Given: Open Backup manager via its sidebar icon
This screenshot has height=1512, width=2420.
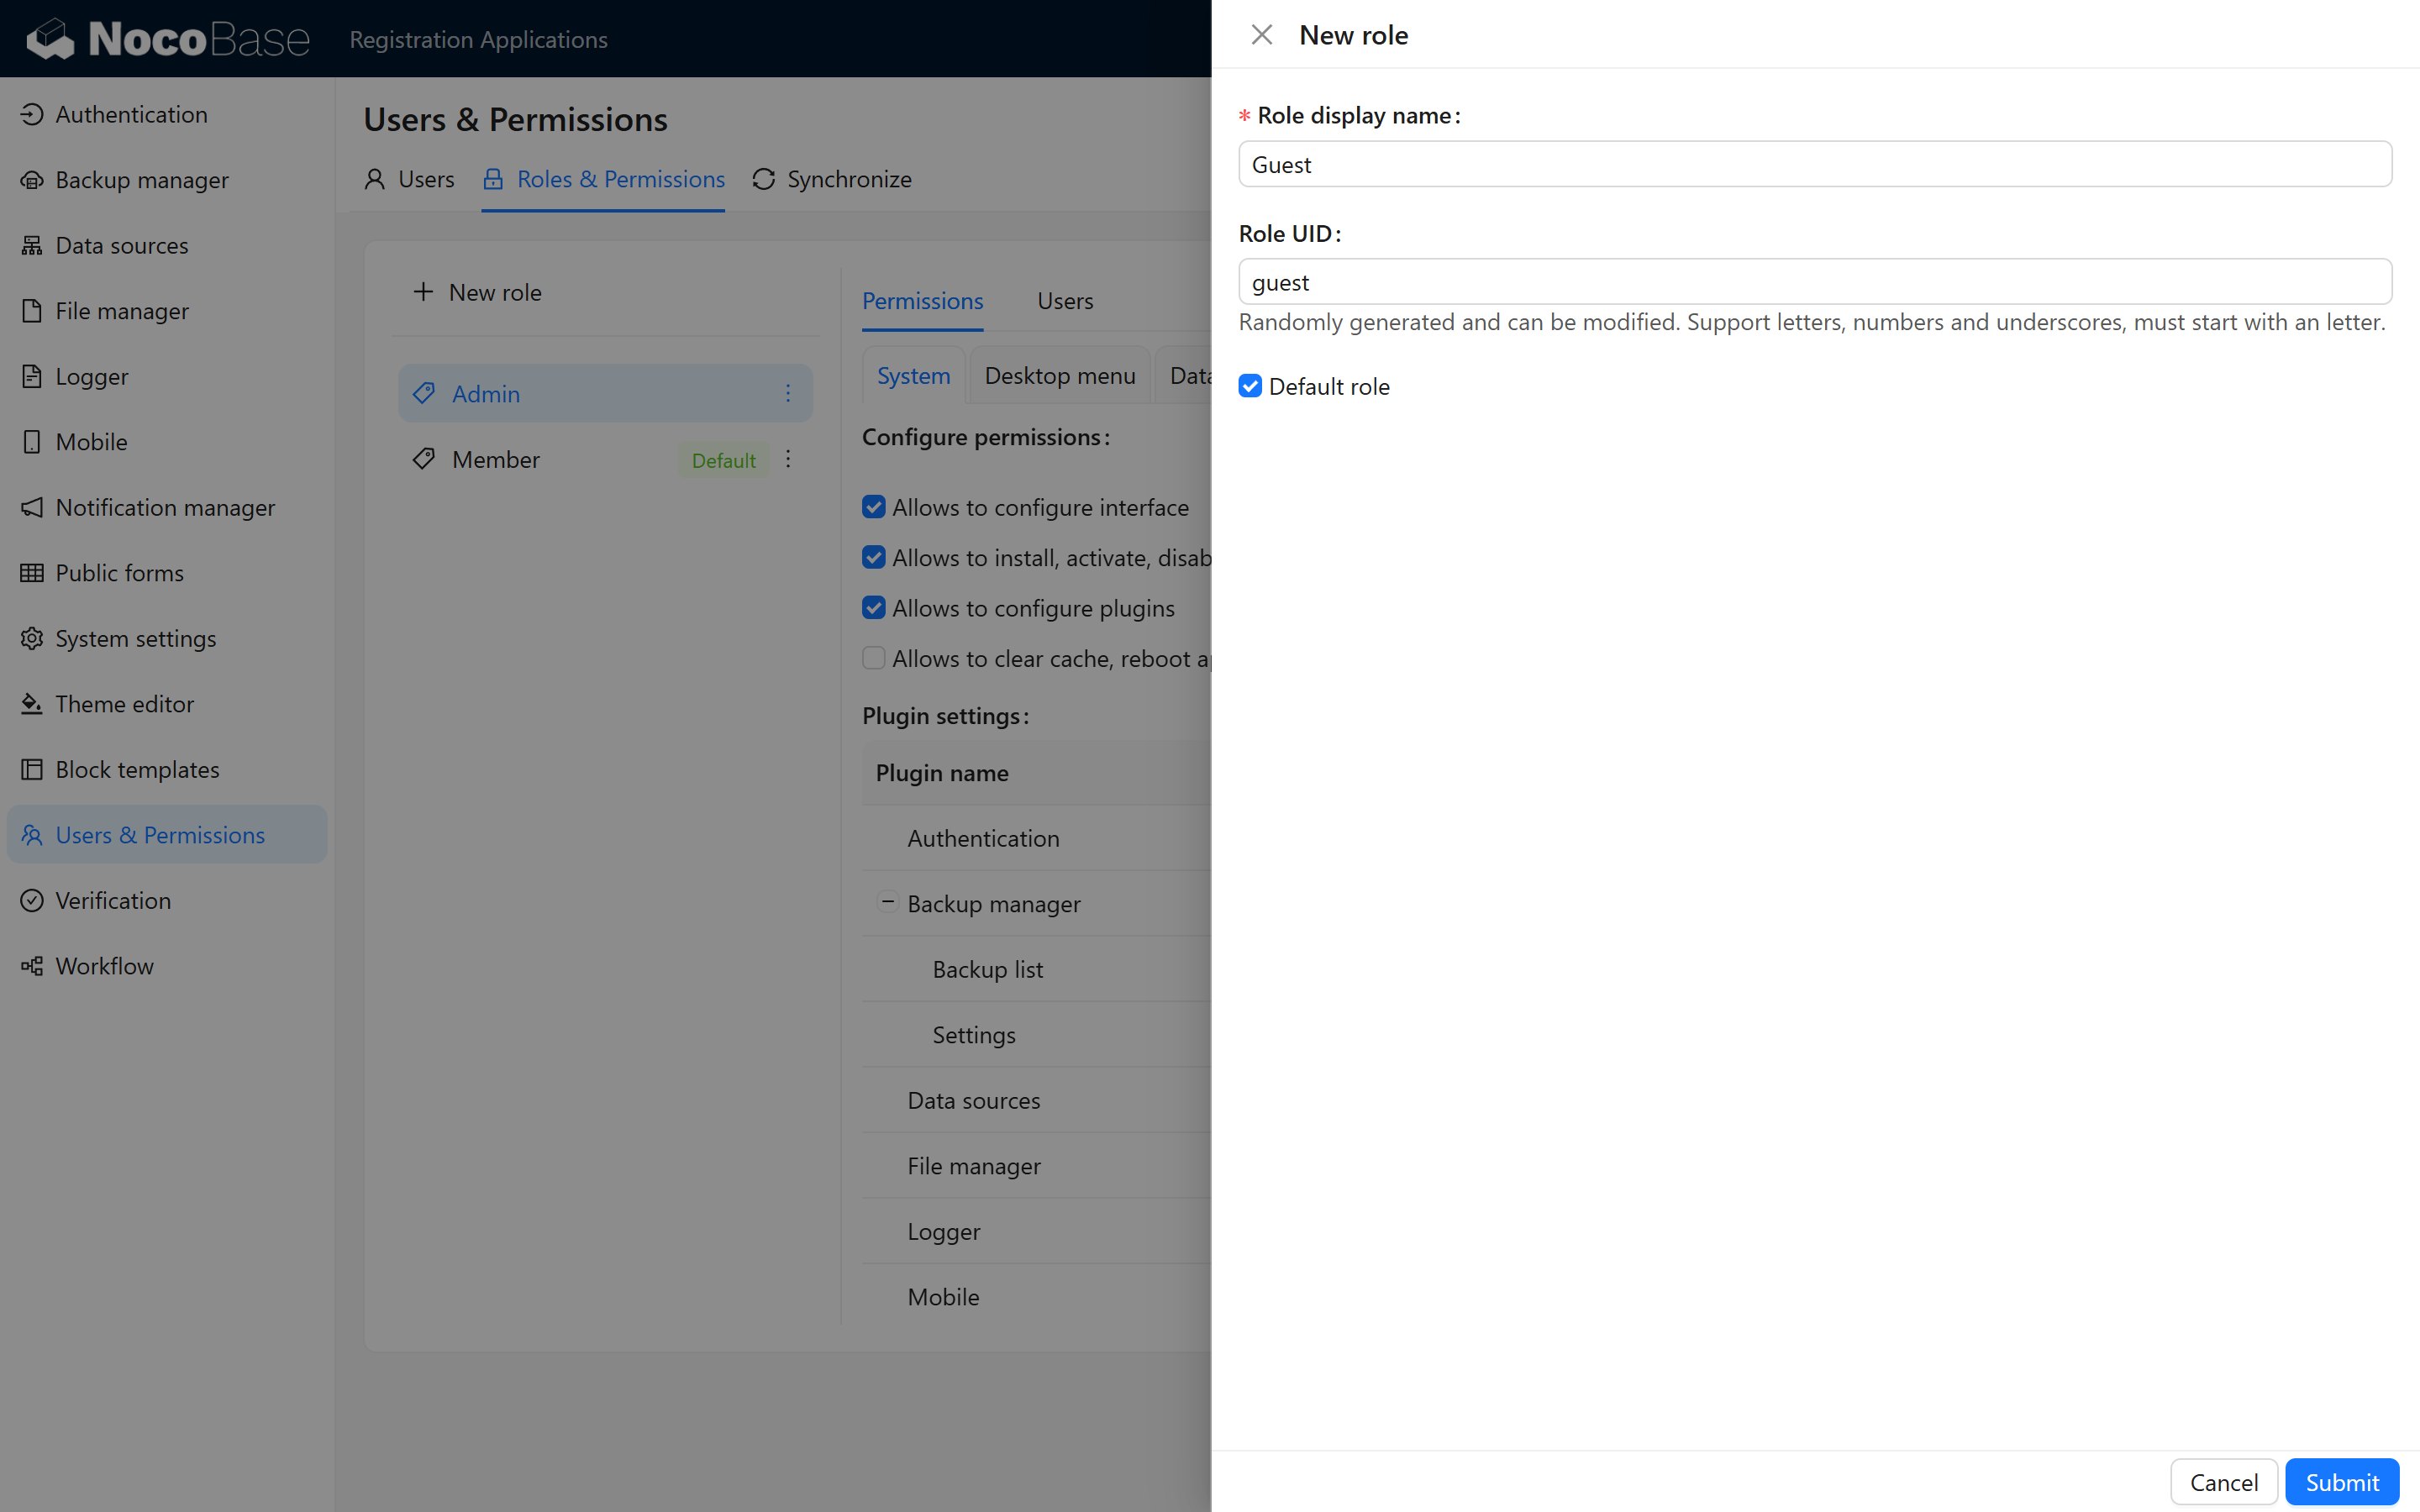Looking at the screenshot, I should 32,180.
